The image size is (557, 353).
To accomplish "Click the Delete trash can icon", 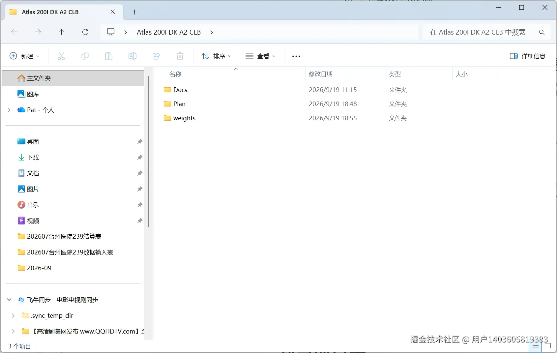I will click(180, 56).
